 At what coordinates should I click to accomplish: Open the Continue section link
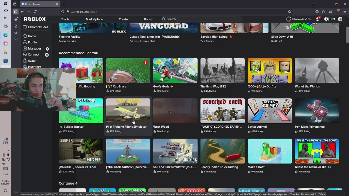click(x=68, y=183)
